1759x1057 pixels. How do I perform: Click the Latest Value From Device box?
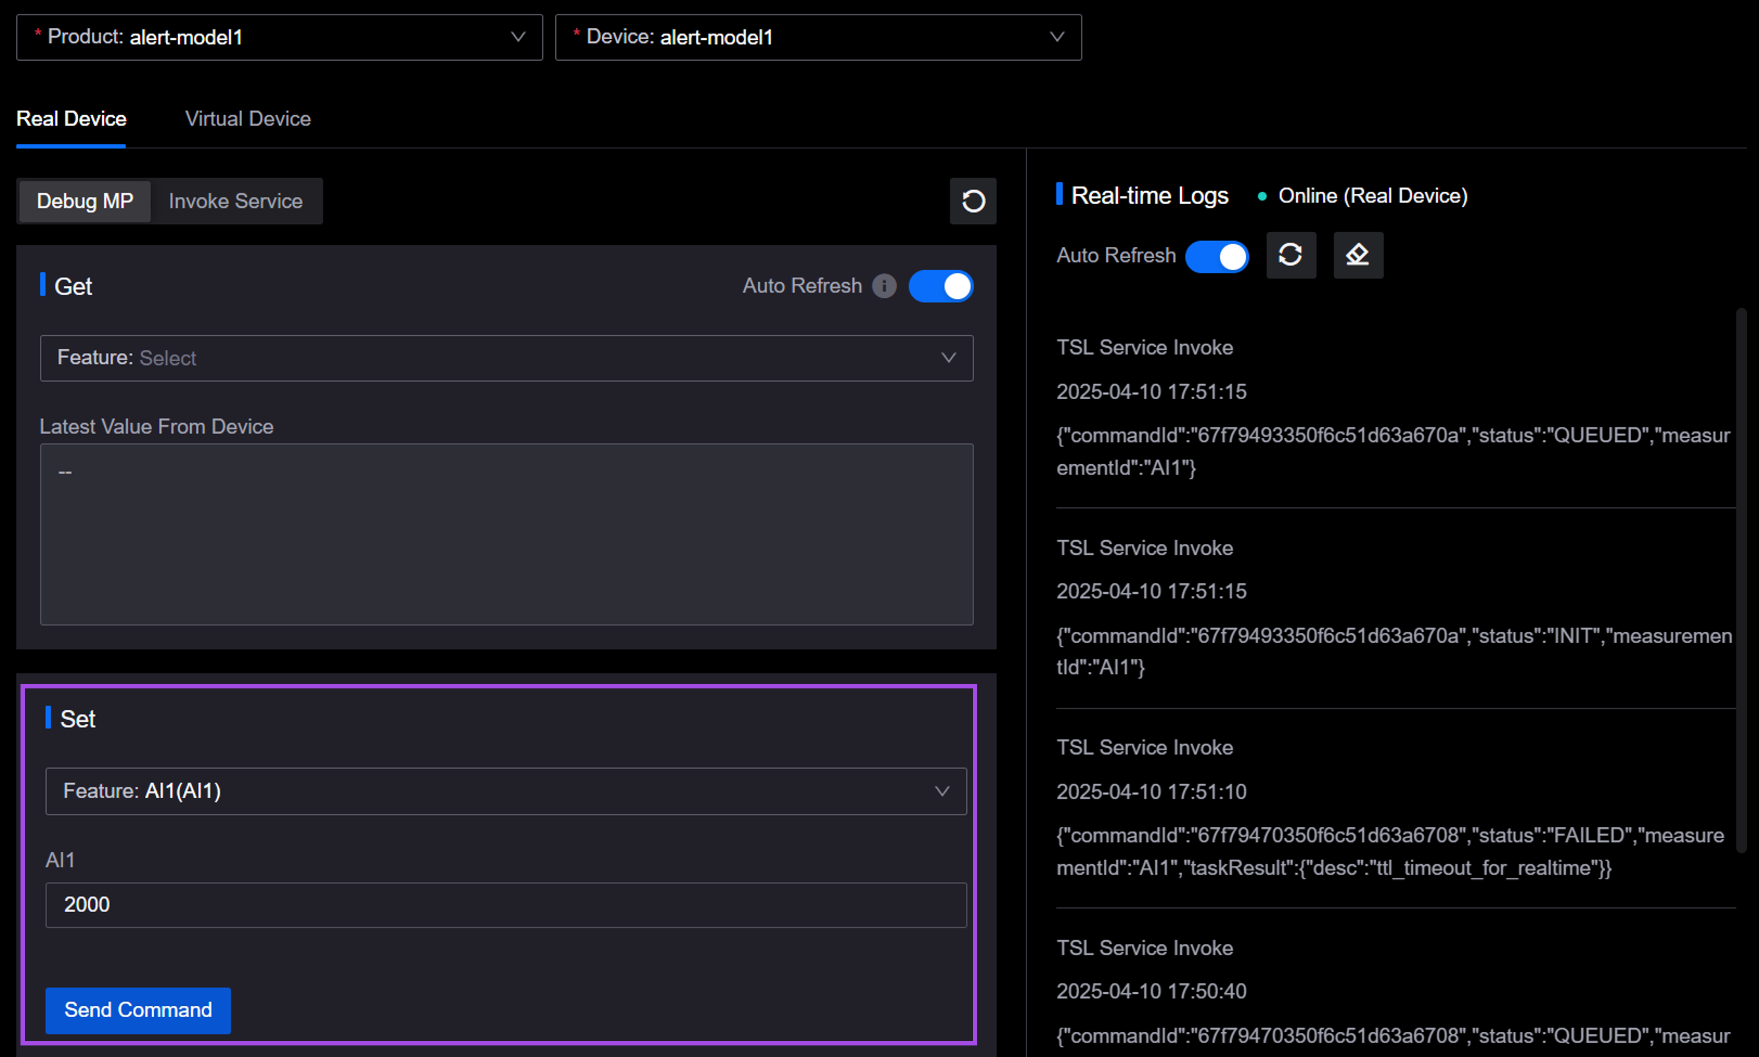pyautogui.click(x=506, y=534)
